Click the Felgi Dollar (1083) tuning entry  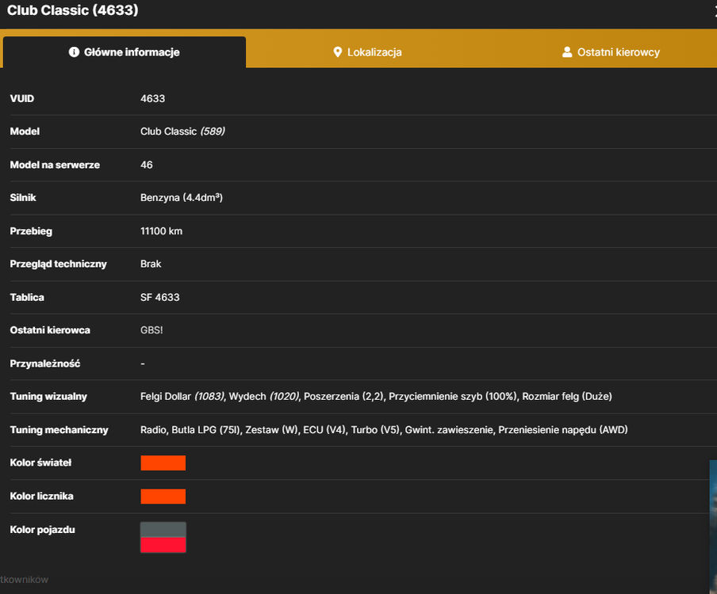point(182,396)
